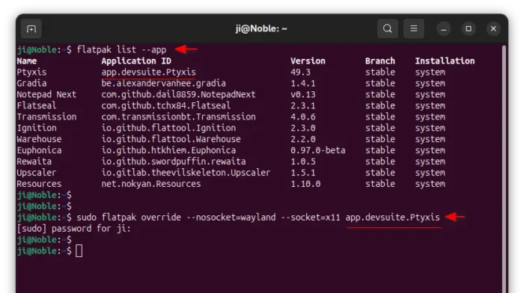Click the 'Branch' column header
This screenshot has width=524, height=293.
tap(380, 61)
